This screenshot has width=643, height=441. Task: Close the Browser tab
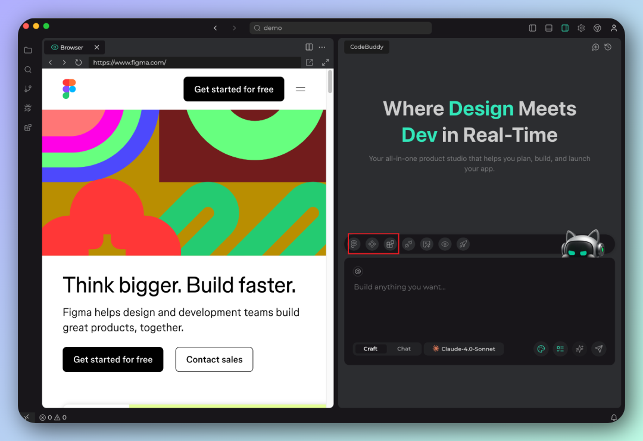click(97, 48)
